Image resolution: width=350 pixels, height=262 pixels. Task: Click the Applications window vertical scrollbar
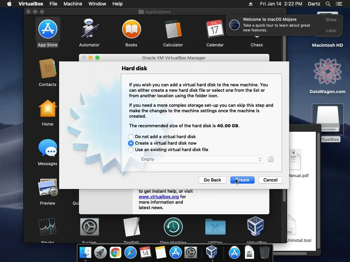[284, 119]
